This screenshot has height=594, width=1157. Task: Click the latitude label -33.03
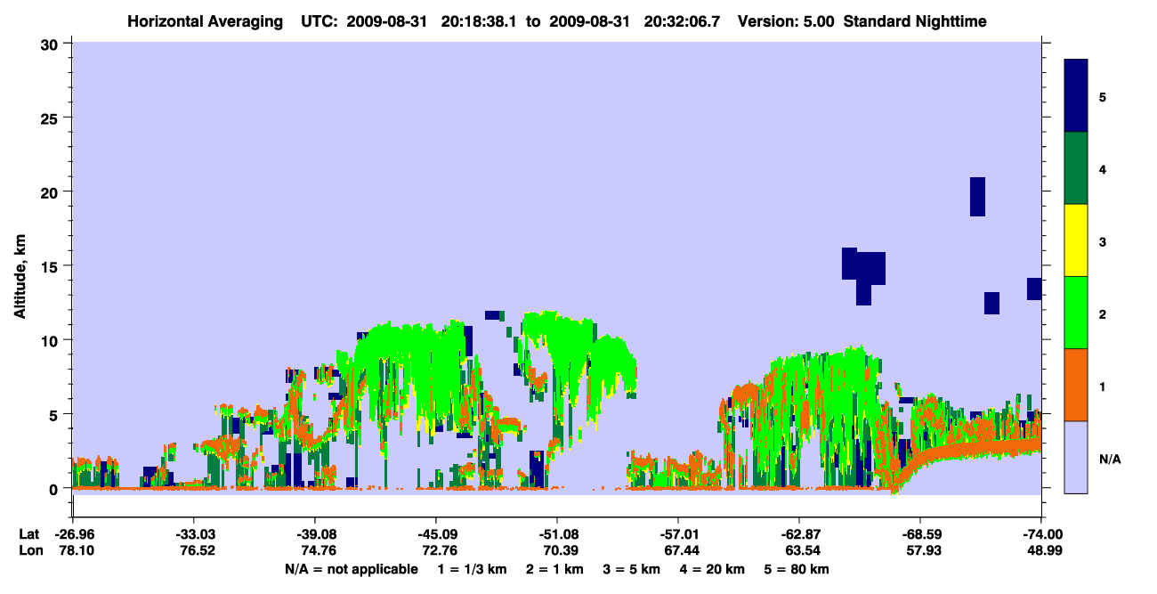click(194, 534)
